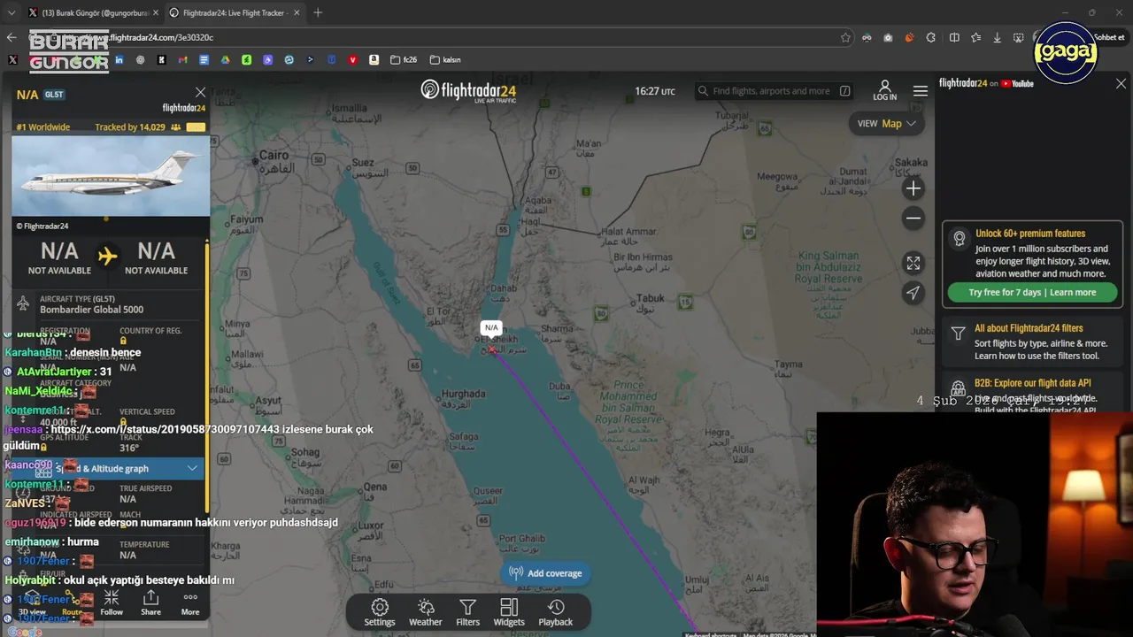Open the kalsın bookmarks folder
Image resolution: width=1133 pixels, height=637 pixels.
(445, 59)
